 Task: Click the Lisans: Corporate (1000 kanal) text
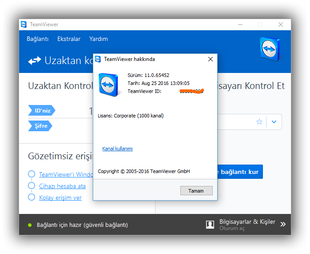[131, 116]
